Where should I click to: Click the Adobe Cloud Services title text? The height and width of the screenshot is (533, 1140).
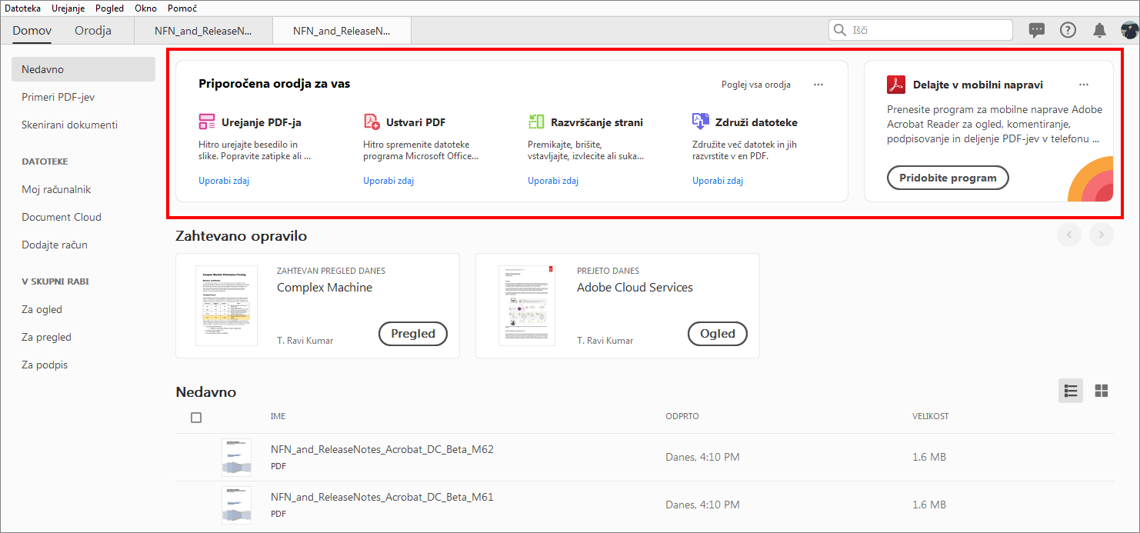tap(635, 288)
